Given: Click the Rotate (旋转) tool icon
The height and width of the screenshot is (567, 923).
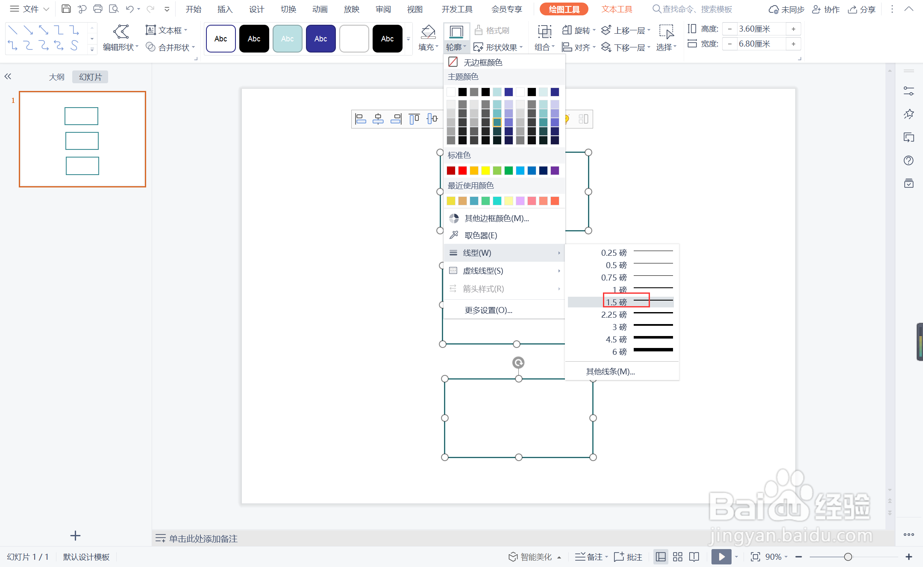Looking at the screenshot, I should (567, 30).
